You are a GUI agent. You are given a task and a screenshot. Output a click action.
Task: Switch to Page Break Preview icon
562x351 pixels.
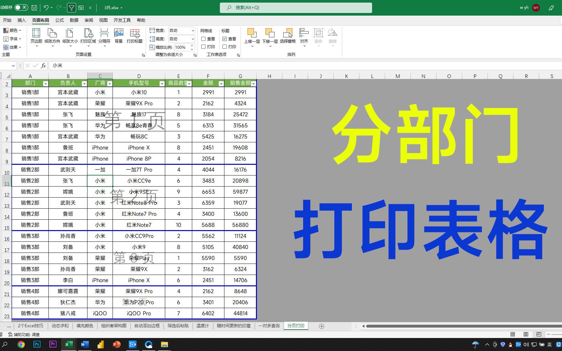coord(539,334)
